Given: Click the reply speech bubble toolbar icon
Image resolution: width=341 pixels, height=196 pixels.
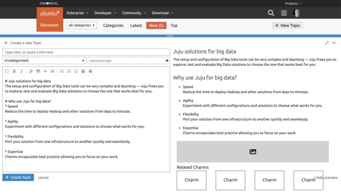Looking at the screenshot, I should tap(7, 71).
